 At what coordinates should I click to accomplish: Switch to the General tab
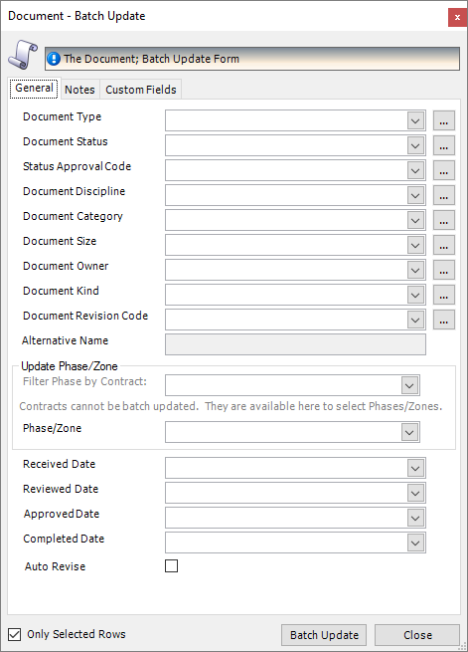point(34,89)
